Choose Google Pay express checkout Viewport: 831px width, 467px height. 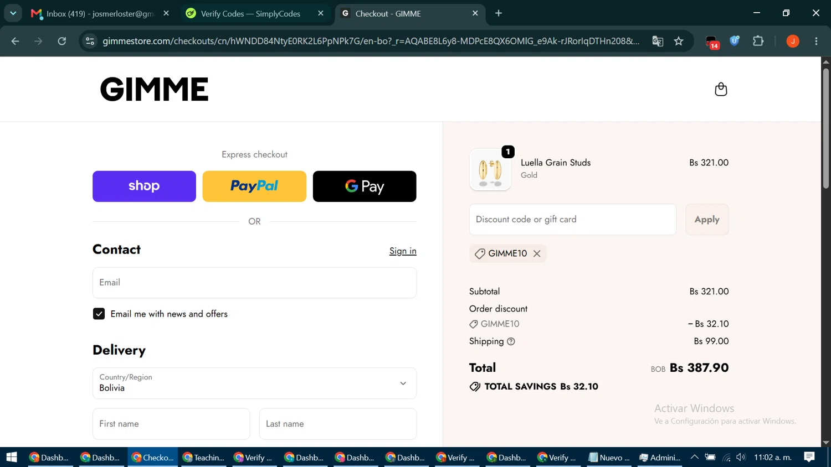365,186
